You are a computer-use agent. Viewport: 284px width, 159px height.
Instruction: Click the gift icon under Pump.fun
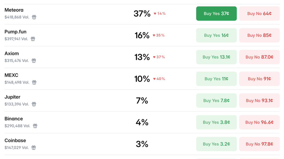point(33,39)
